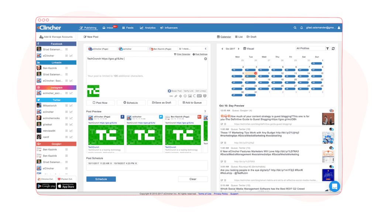
Task: Expand the '& 1 more...' selected profiles
Action: (185, 49)
